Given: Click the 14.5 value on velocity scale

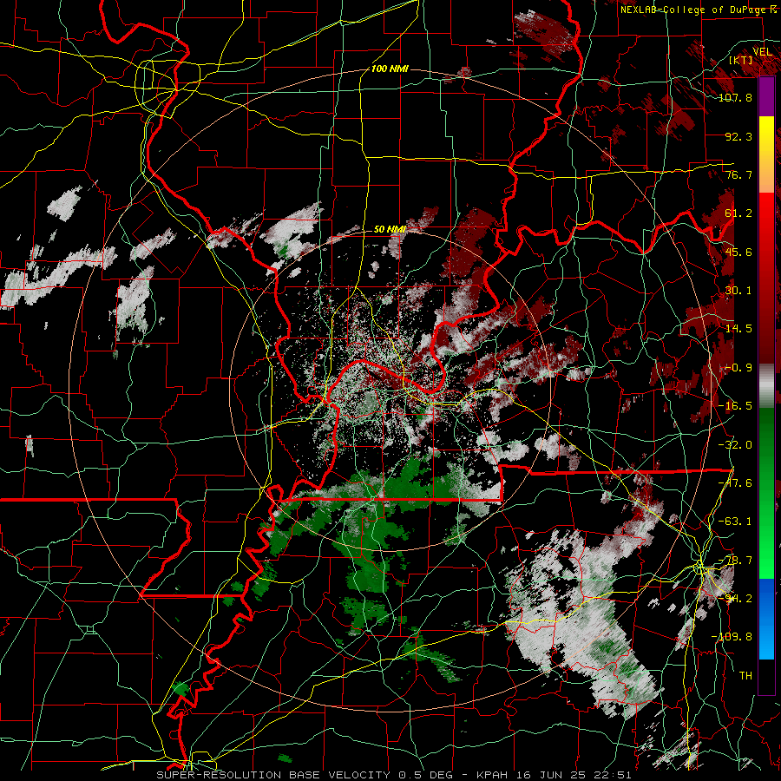Looking at the screenshot, I should pyautogui.click(x=738, y=329).
